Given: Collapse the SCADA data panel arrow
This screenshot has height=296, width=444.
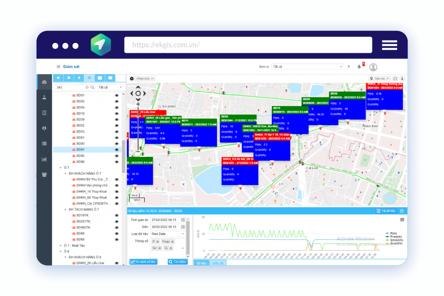Looking at the screenshot, I should pos(402,211).
